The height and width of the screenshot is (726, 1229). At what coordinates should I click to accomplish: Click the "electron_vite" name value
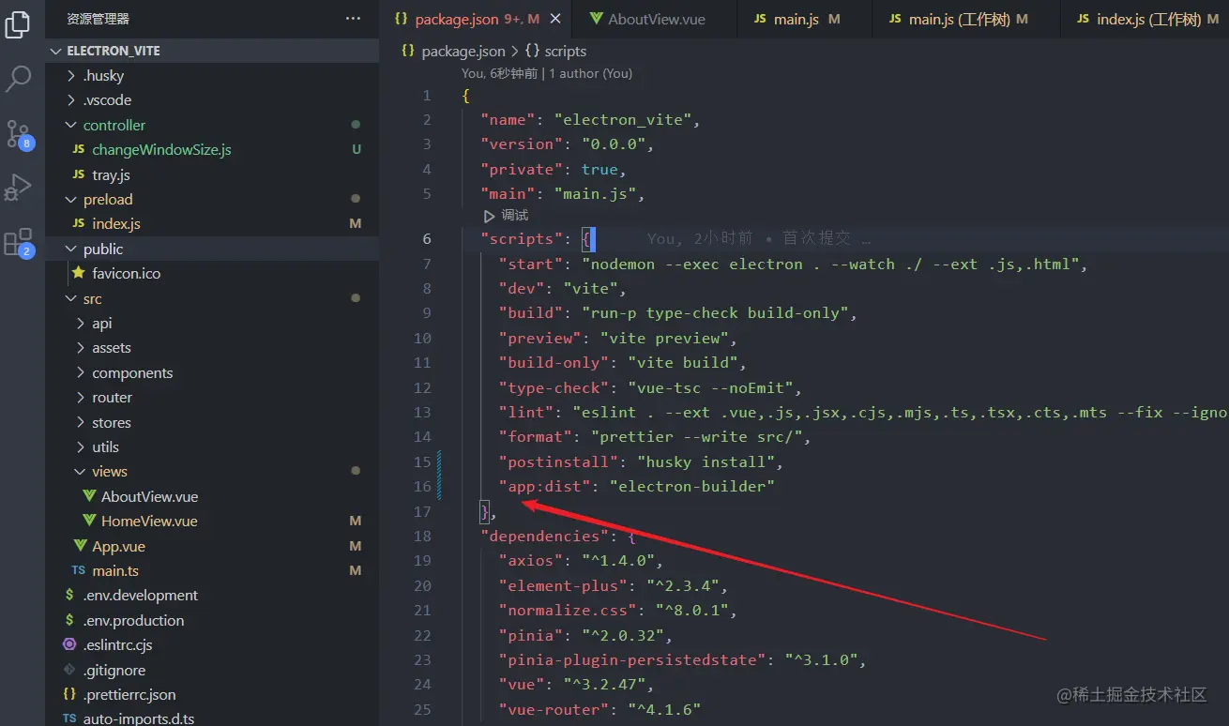tap(623, 120)
